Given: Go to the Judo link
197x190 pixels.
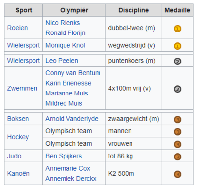Looking at the screenshot, I should tap(14, 156).
